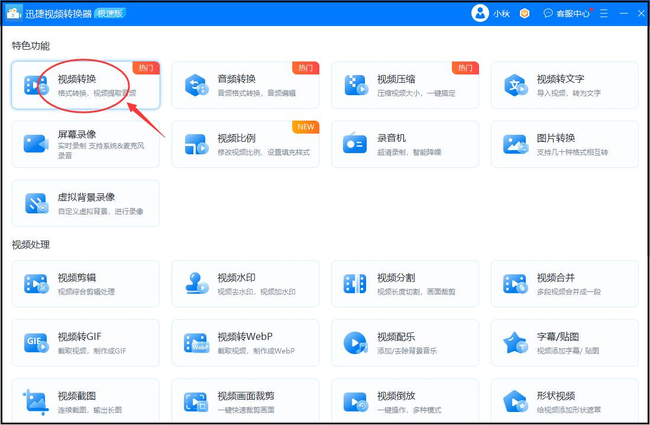Click description 多段视频合并成一段
The height and width of the screenshot is (425, 650).
pyautogui.click(x=569, y=292)
